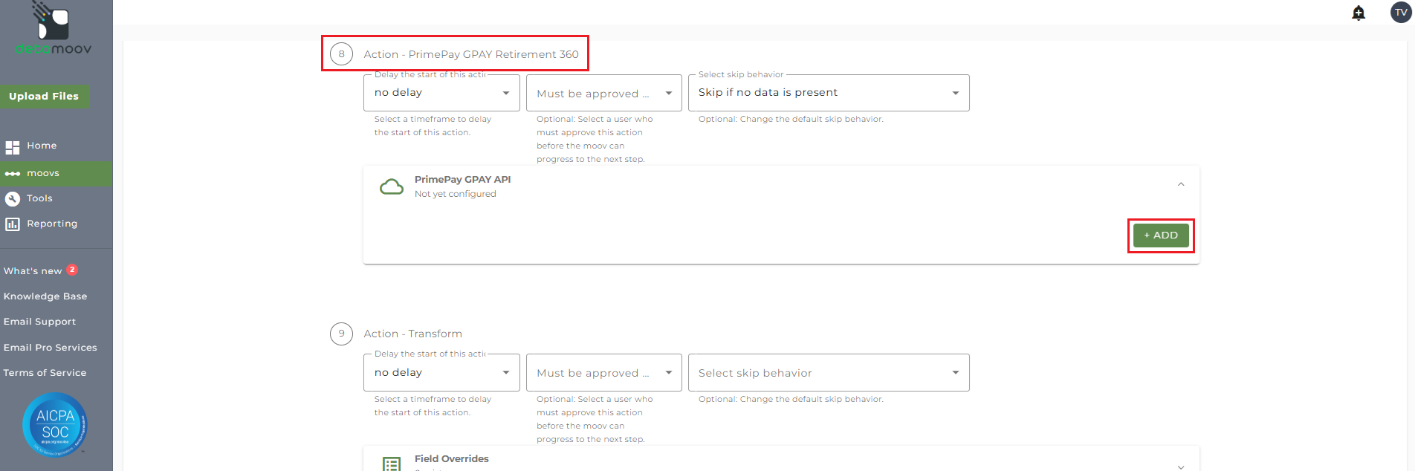1415x471 pixels.
Task: Open What's new in sidebar
Action: (x=33, y=271)
